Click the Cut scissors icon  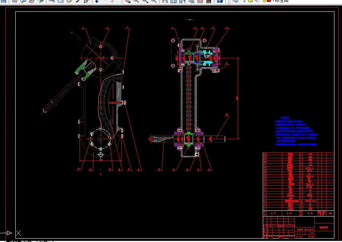point(52,1)
